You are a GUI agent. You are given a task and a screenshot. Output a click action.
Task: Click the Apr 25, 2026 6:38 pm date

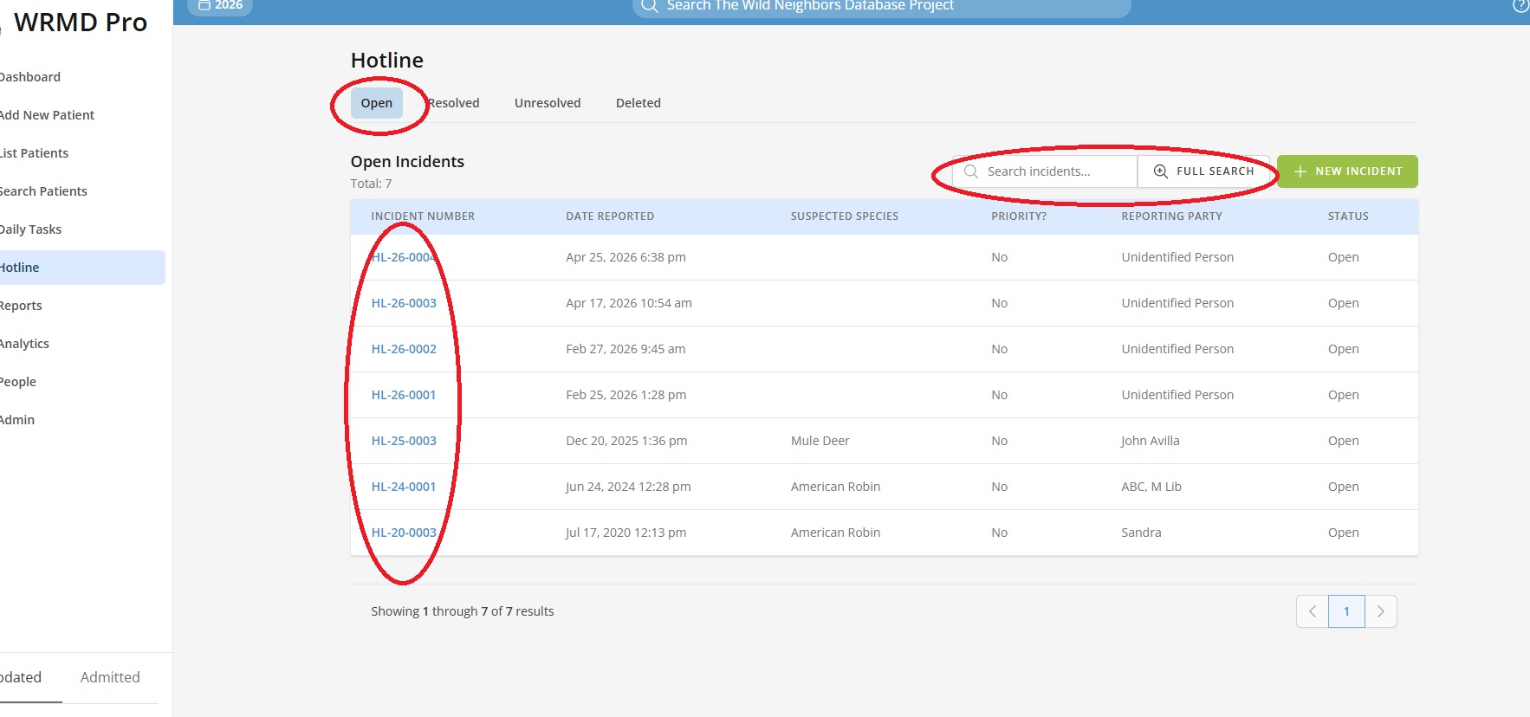626,257
